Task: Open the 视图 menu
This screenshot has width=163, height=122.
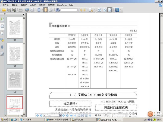Action: pos(24,5)
